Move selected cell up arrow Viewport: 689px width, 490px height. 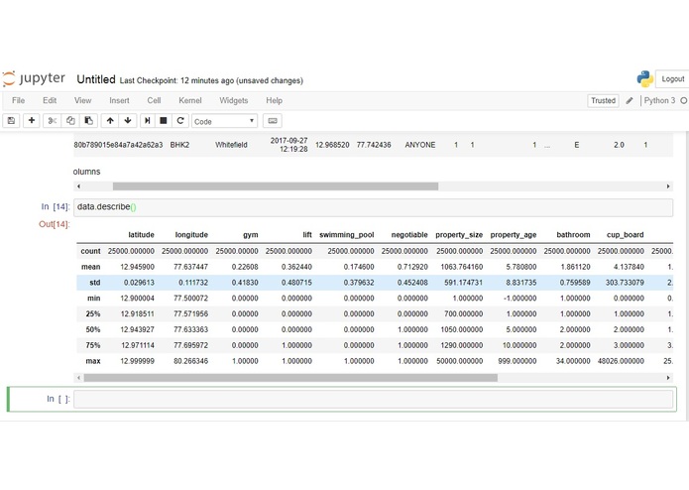(110, 120)
